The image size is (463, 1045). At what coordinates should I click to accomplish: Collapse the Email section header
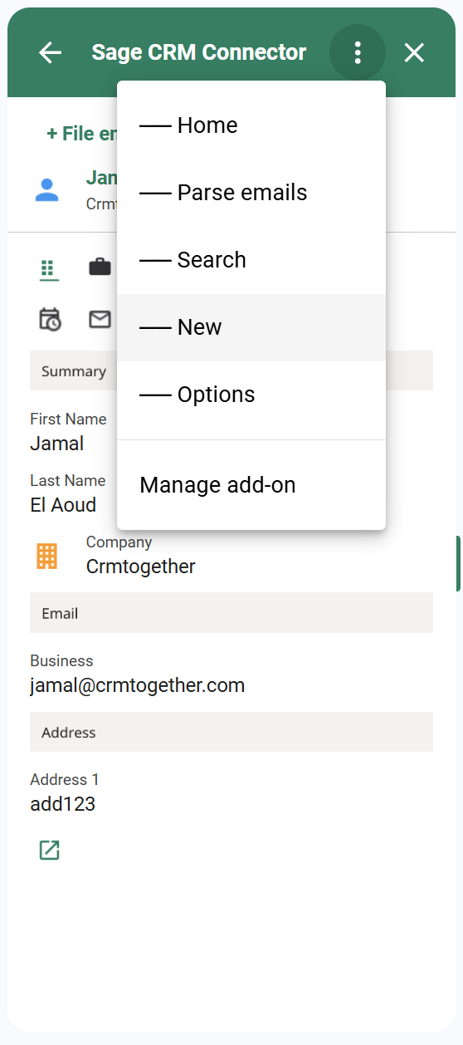(231, 613)
